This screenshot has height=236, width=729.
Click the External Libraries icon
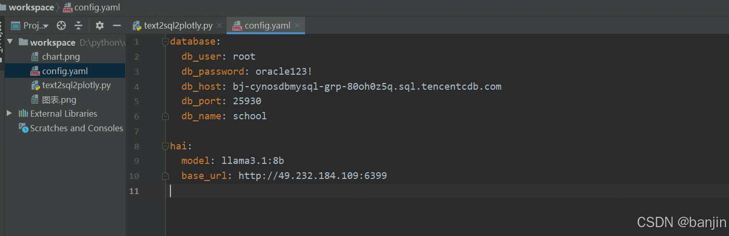(x=23, y=114)
